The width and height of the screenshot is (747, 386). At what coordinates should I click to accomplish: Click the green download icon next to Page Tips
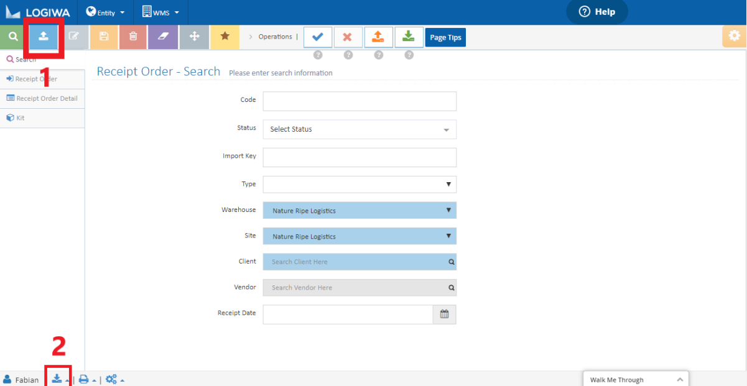[x=409, y=37]
